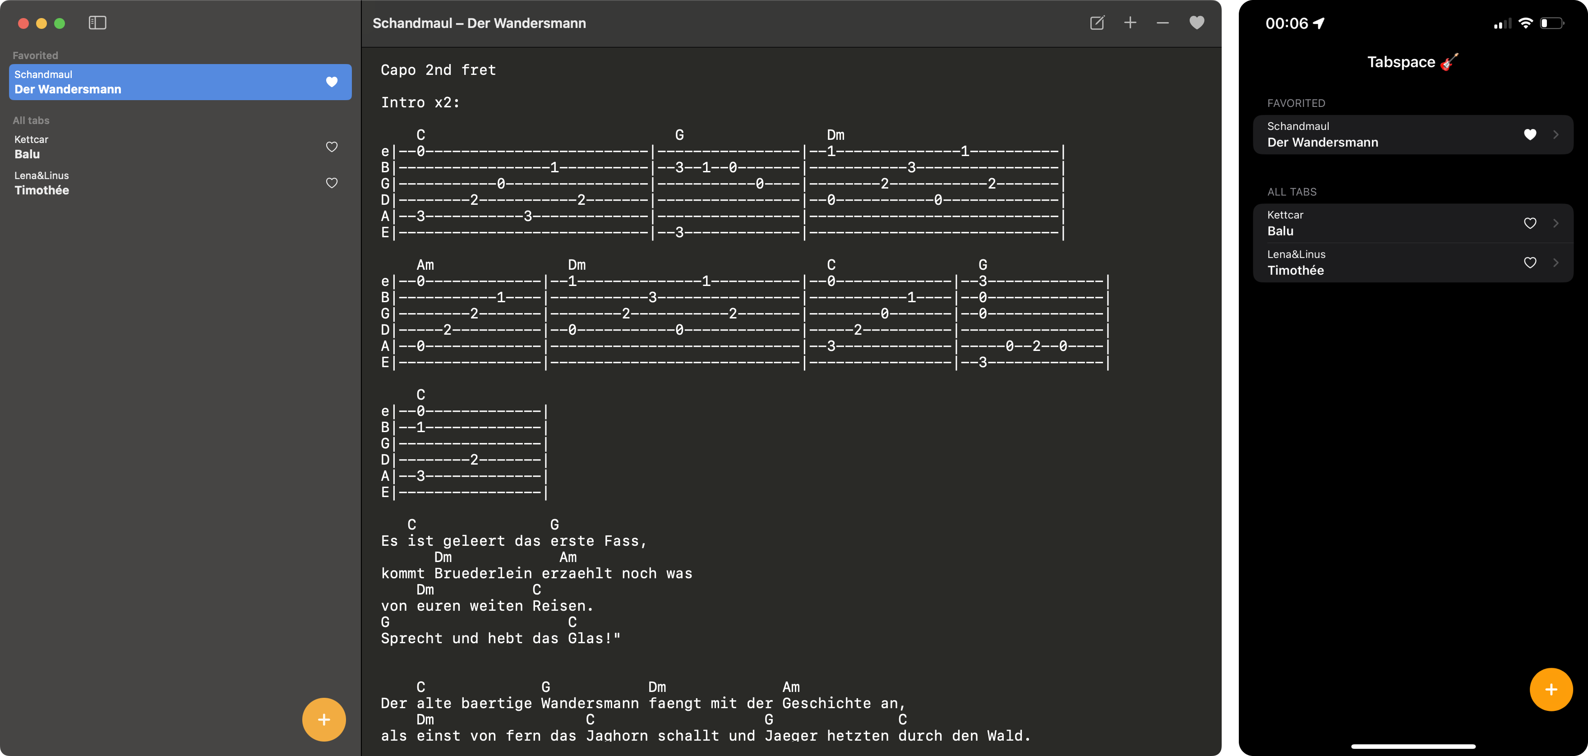Unfavorite the open tab via toolbar heart
This screenshot has height=756, width=1588.
(1196, 23)
